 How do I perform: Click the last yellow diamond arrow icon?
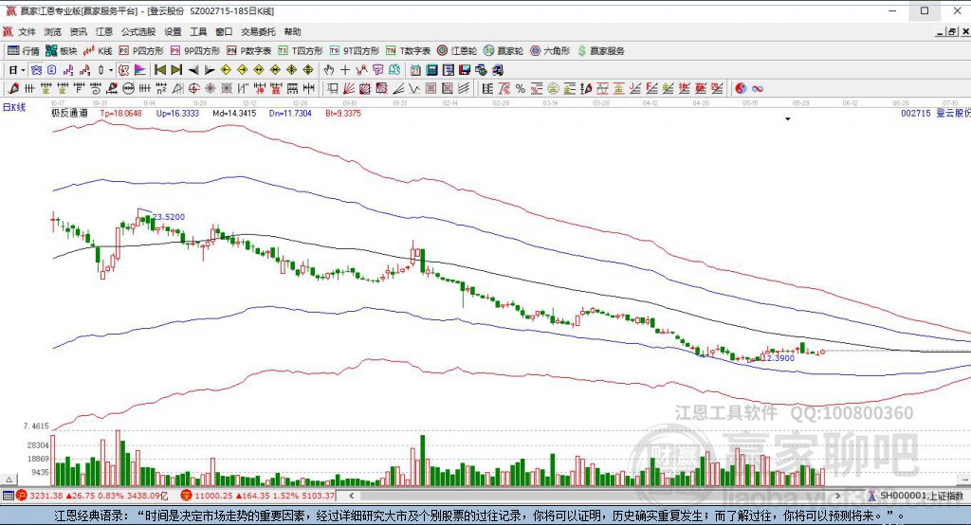pyautogui.click(x=308, y=70)
